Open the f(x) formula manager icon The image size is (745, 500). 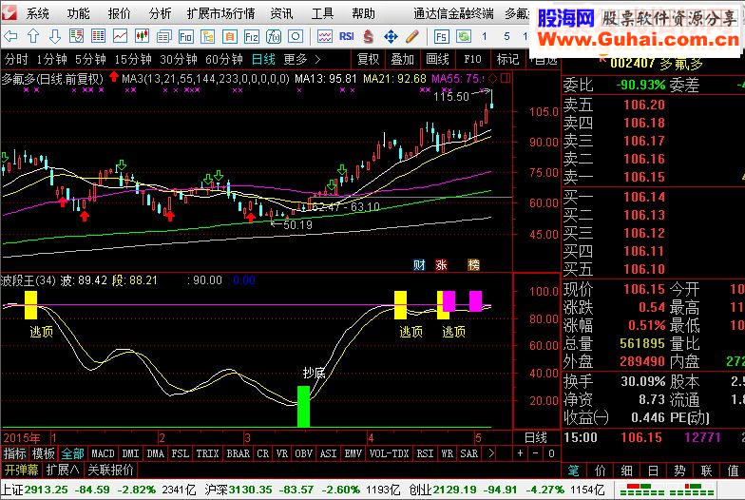click(x=274, y=36)
